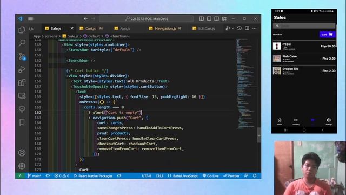Screen dimensions: 346x195
Task: Toggle the primary side bar layout icon
Action: [202, 19]
